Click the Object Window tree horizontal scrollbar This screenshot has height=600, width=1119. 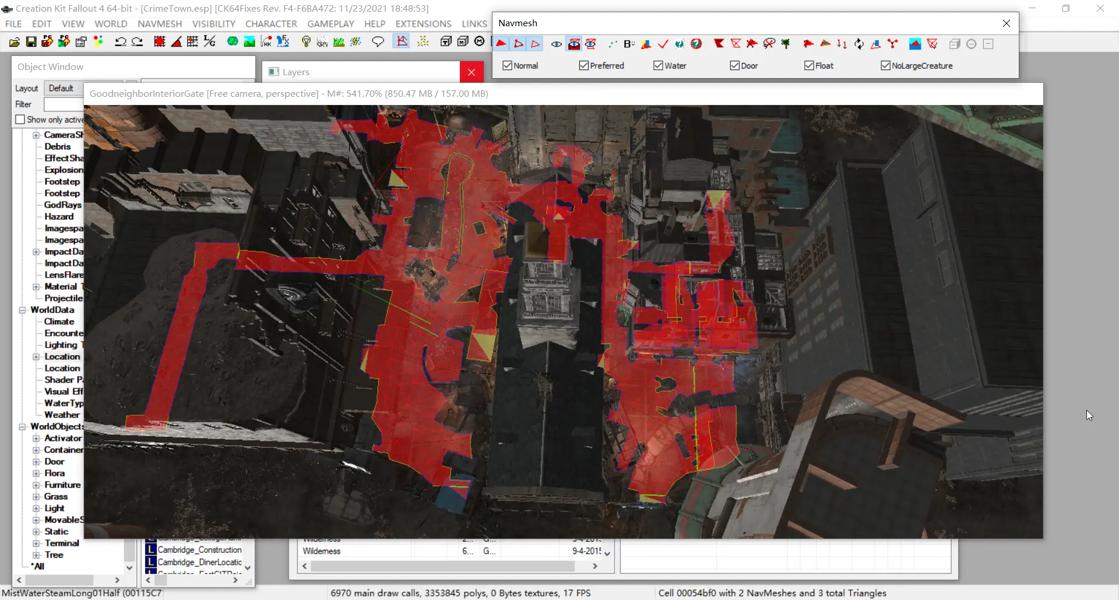[x=68, y=580]
